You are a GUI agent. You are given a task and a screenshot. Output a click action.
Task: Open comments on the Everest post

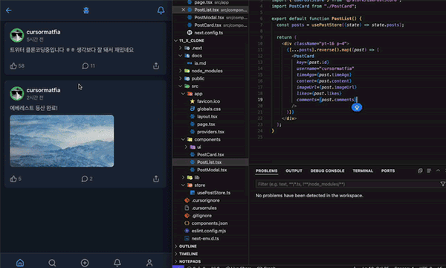coord(85,179)
